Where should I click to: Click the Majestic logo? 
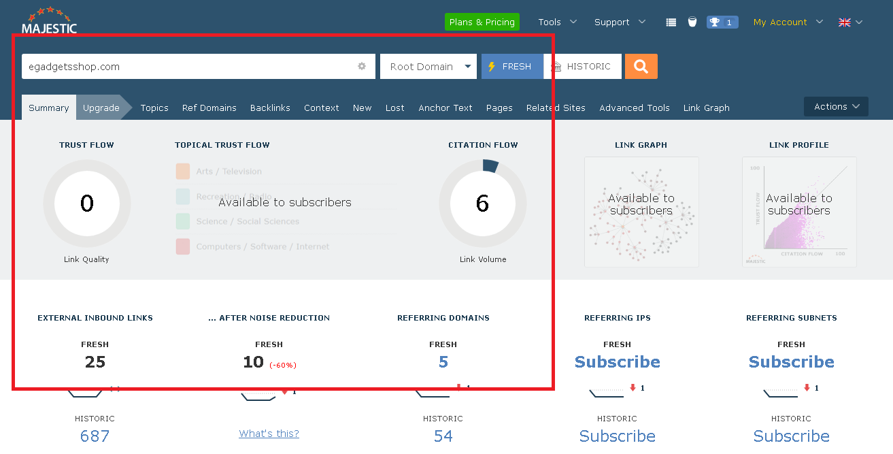point(49,21)
